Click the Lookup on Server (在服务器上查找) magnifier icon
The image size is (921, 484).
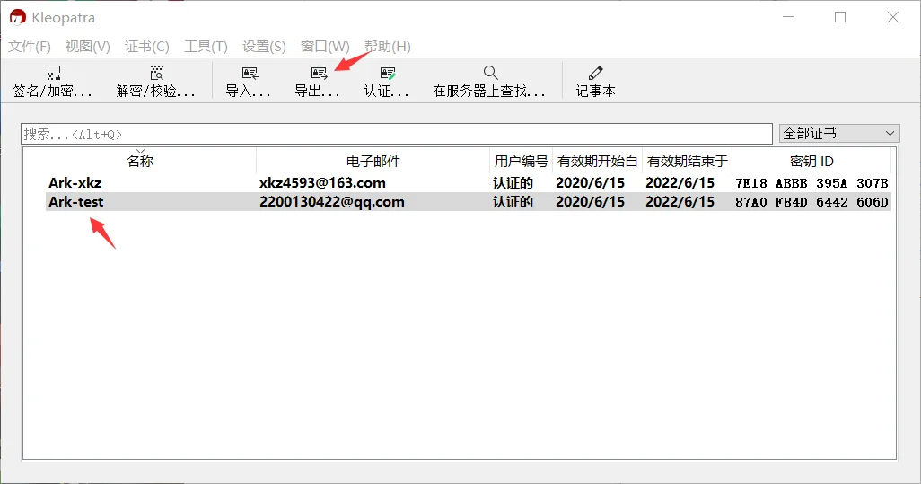pos(490,73)
